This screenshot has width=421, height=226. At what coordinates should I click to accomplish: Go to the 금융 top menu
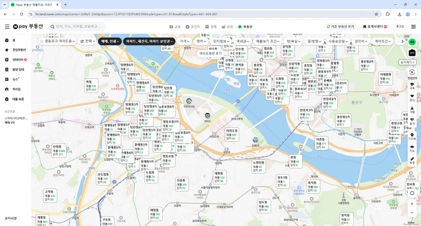point(175,27)
